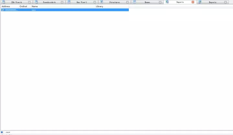Switch to the Pseudocode-A tab
This screenshot has height=135, width=233.
coord(49,2)
